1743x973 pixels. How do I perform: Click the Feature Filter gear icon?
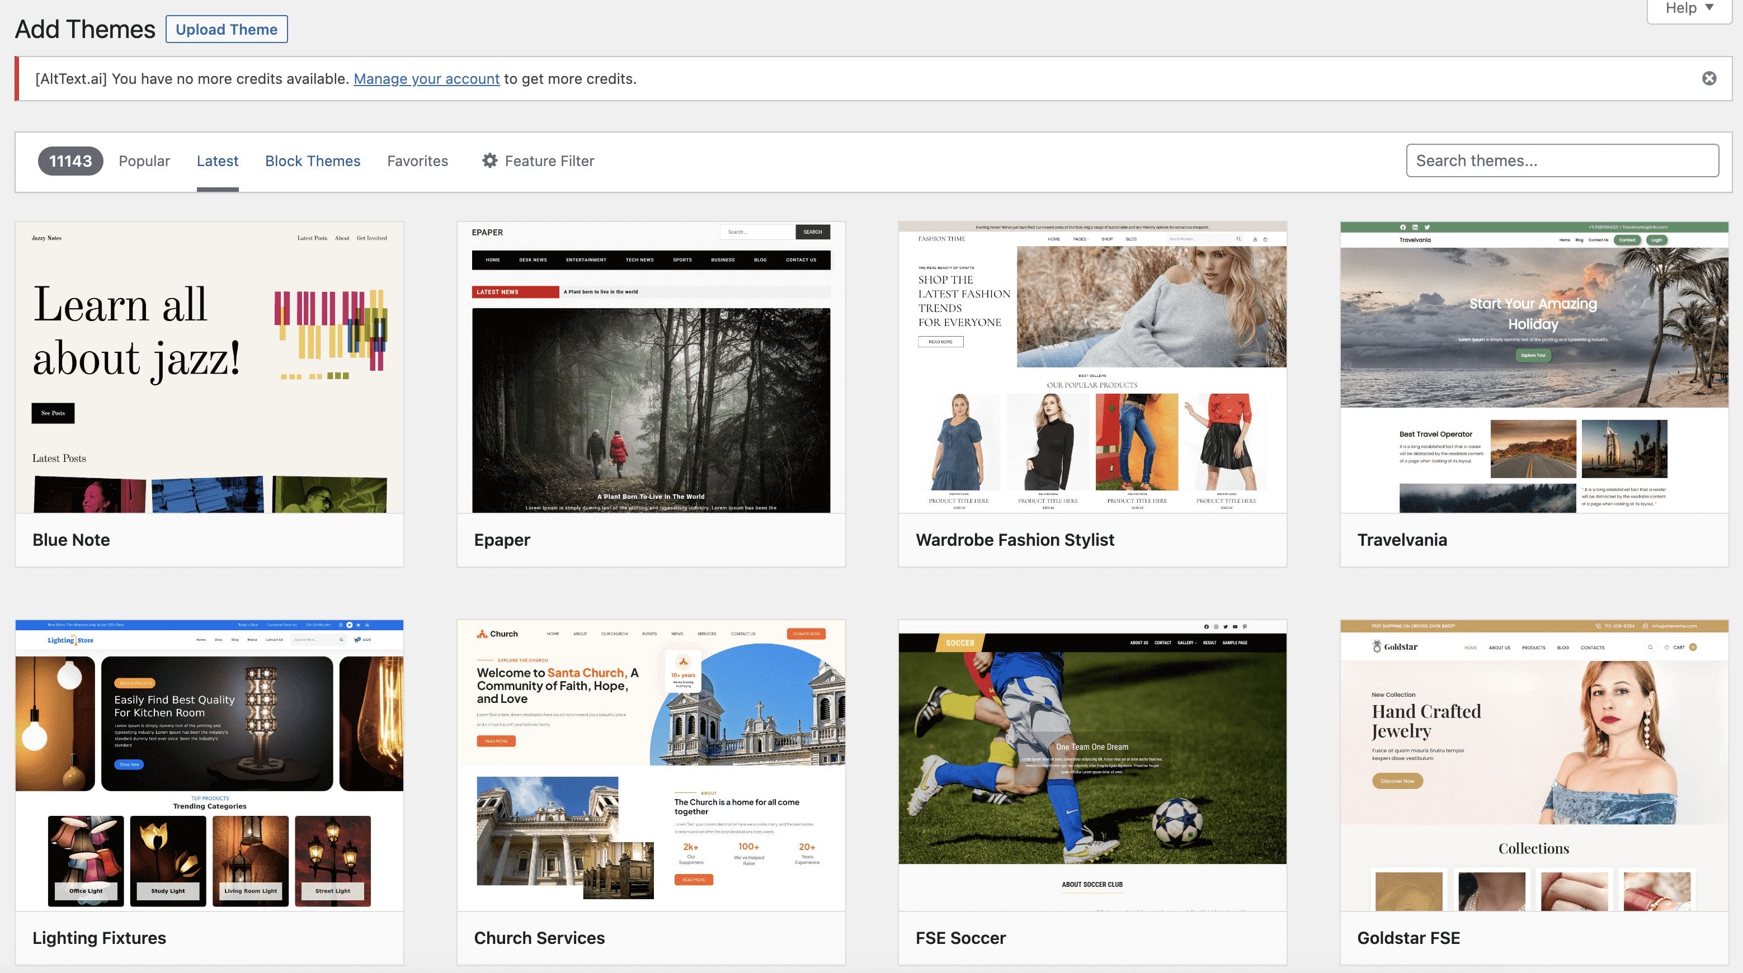[489, 160]
